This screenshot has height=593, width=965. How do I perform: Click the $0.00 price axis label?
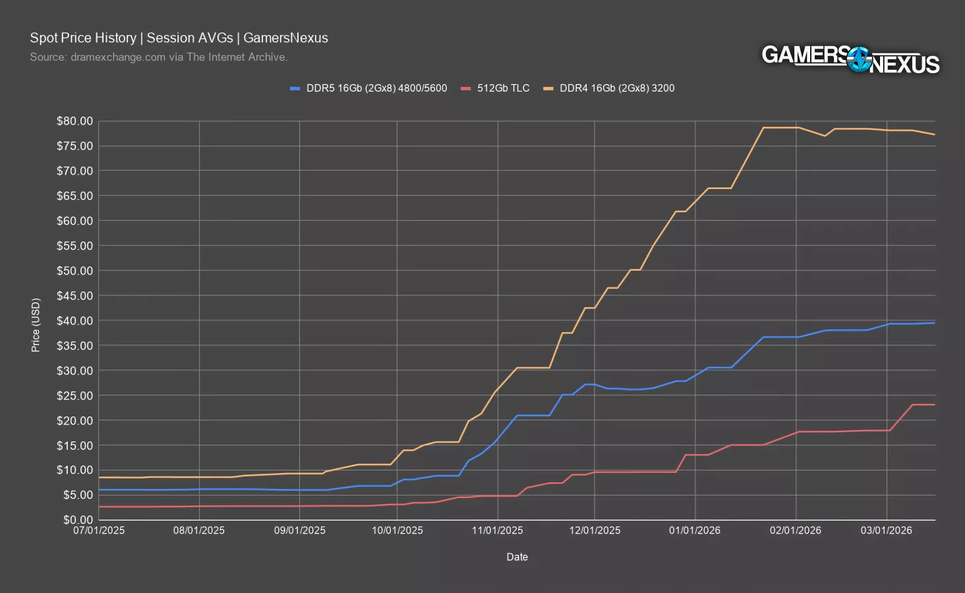(x=77, y=520)
